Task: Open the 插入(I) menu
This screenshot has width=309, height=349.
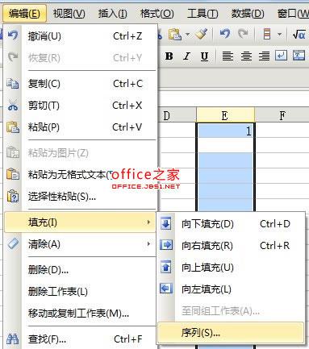Action: 112,13
